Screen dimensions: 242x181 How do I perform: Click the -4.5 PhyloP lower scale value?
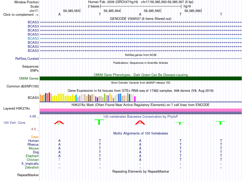click(x=33, y=129)
